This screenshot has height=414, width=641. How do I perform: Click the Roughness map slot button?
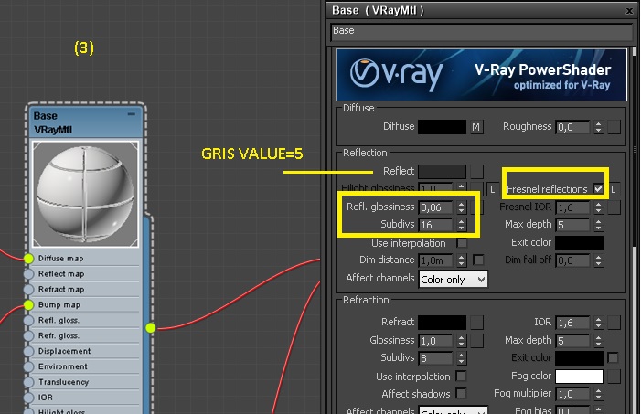click(x=614, y=127)
